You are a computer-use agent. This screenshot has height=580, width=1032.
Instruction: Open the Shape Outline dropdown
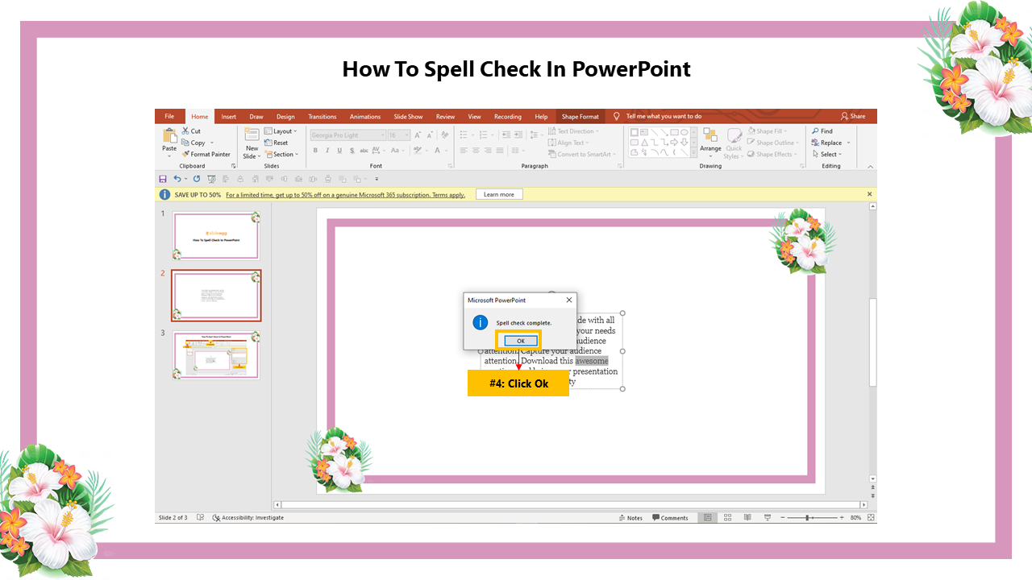pyautogui.click(x=772, y=143)
